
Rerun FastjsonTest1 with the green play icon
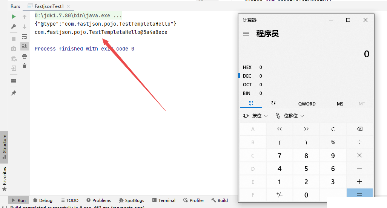click(x=14, y=17)
